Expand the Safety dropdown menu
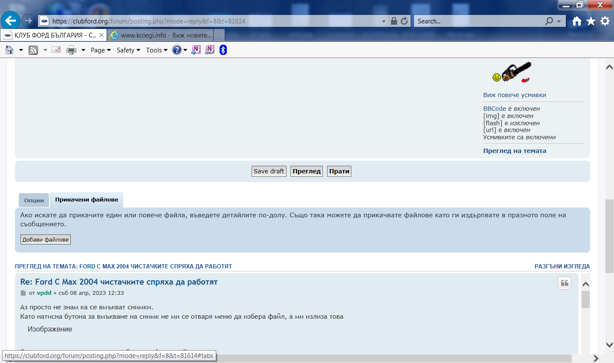The width and height of the screenshot is (614, 363). 128,50
